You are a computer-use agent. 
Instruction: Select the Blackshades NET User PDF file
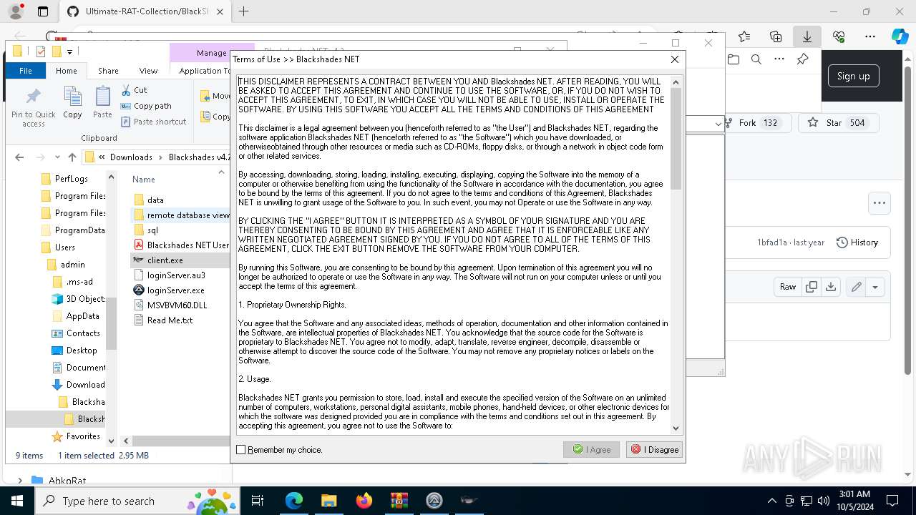(181, 245)
